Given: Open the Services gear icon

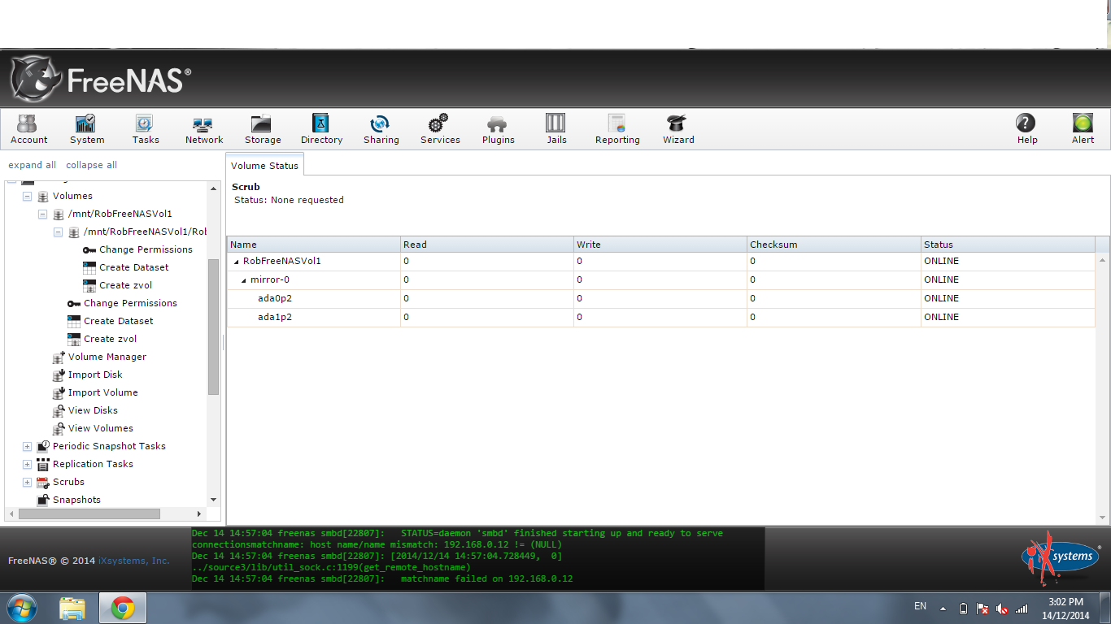Looking at the screenshot, I should [x=440, y=128].
